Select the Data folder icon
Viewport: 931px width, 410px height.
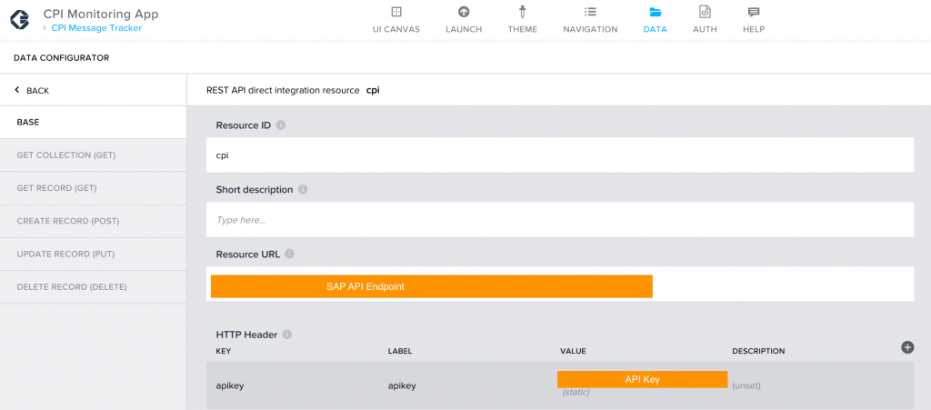(x=655, y=12)
